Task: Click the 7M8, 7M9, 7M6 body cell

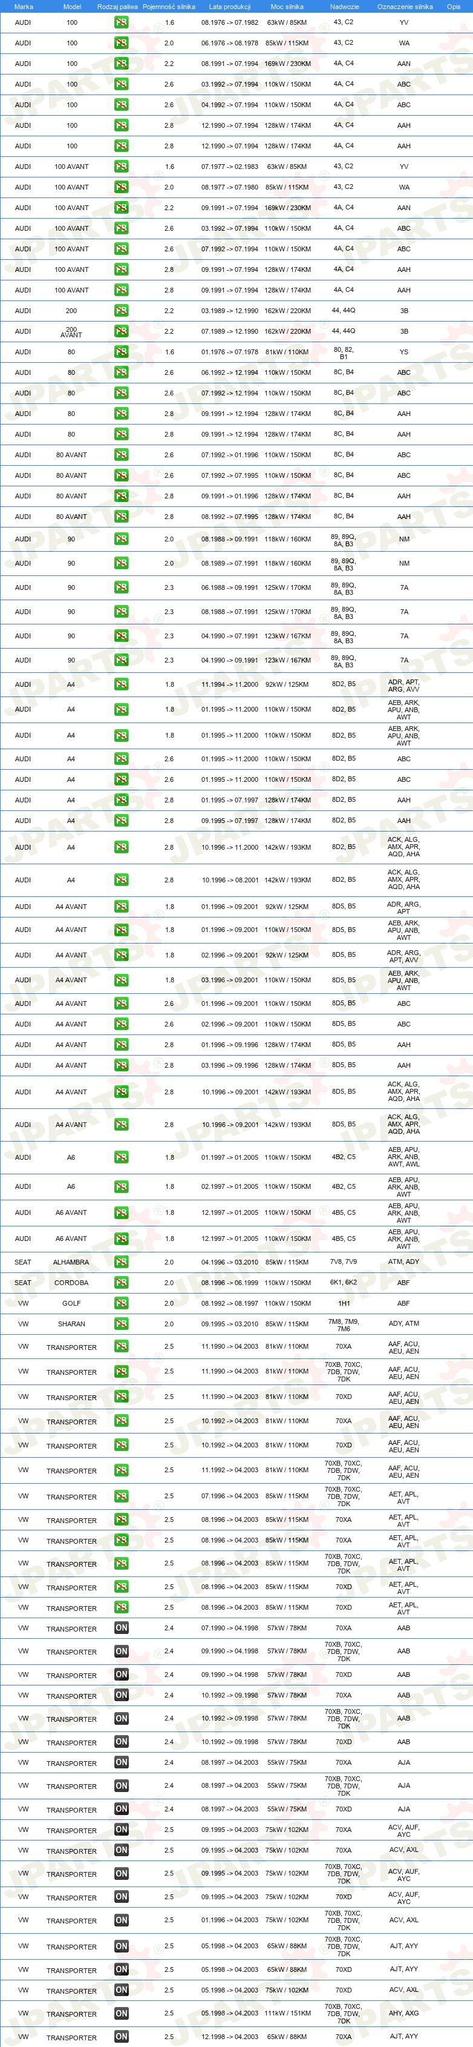Action: click(344, 1324)
